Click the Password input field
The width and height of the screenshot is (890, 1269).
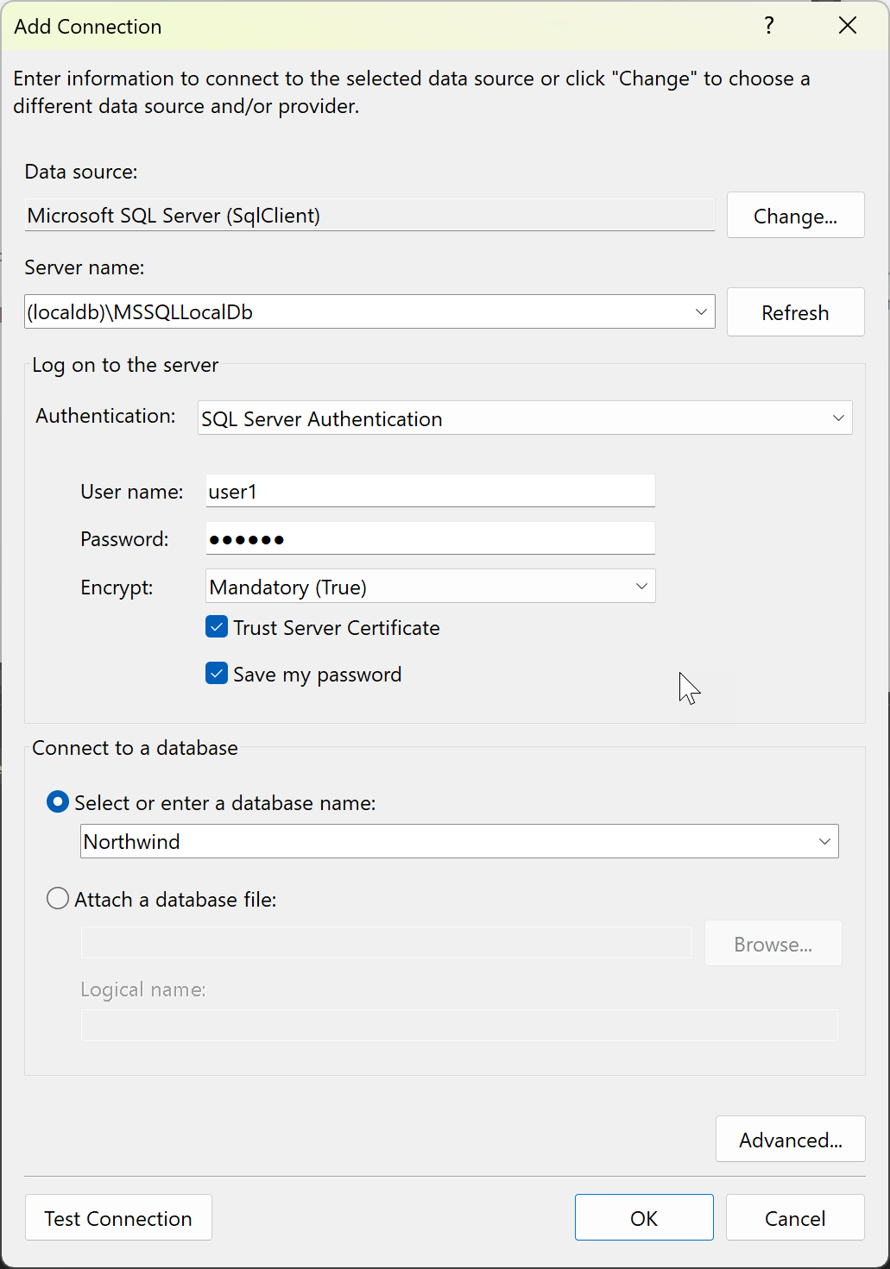pos(430,539)
